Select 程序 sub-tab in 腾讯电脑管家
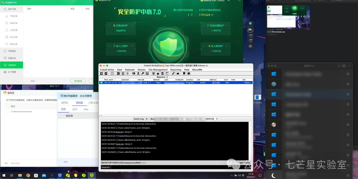The image size is (358, 179). [75, 109]
